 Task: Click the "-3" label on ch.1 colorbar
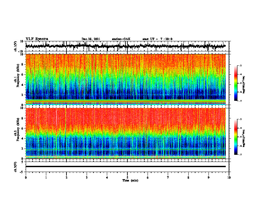[240, 65]
